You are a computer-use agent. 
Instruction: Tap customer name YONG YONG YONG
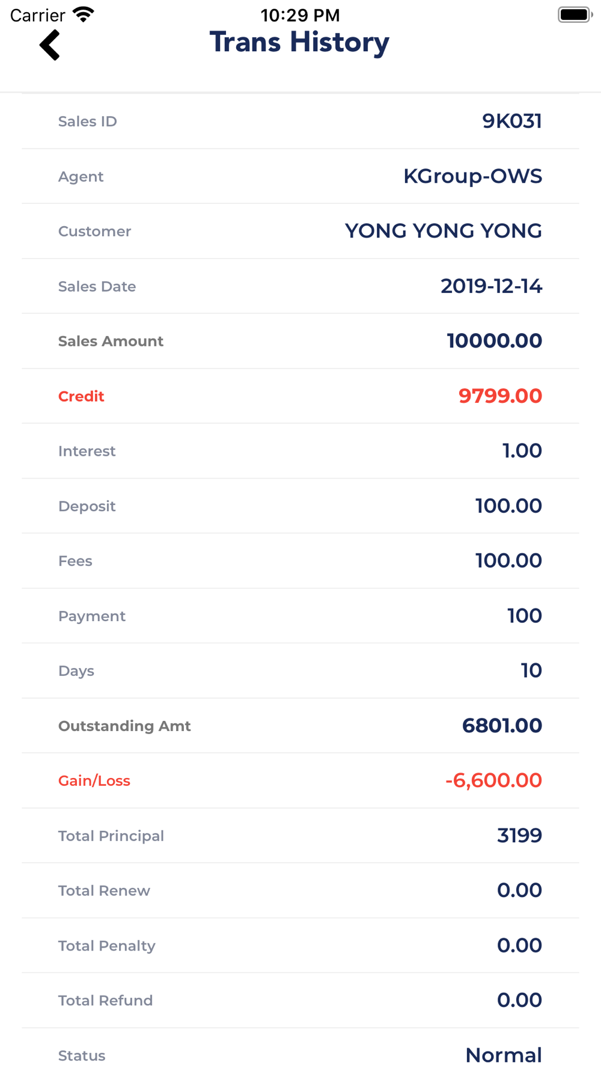click(x=443, y=231)
